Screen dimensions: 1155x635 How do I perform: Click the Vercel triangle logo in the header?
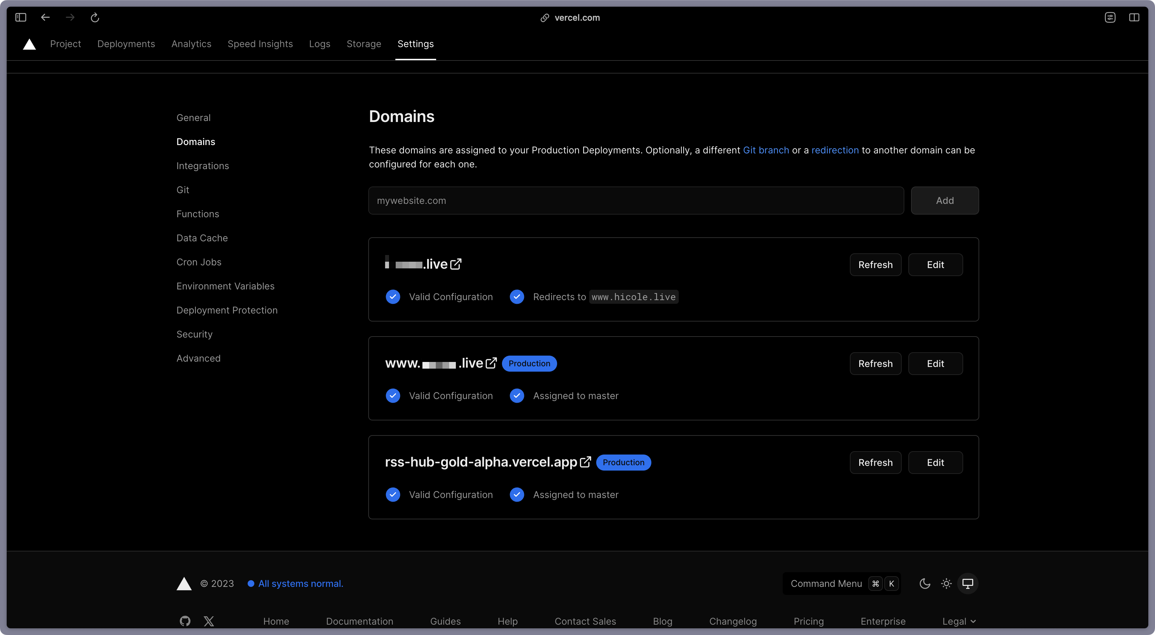click(29, 44)
